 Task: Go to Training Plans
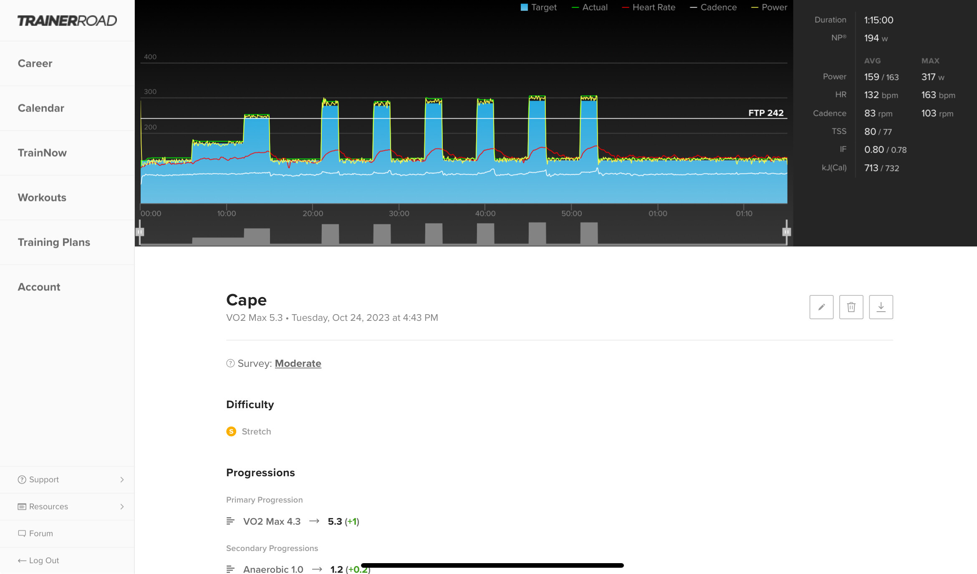(x=54, y=242)
